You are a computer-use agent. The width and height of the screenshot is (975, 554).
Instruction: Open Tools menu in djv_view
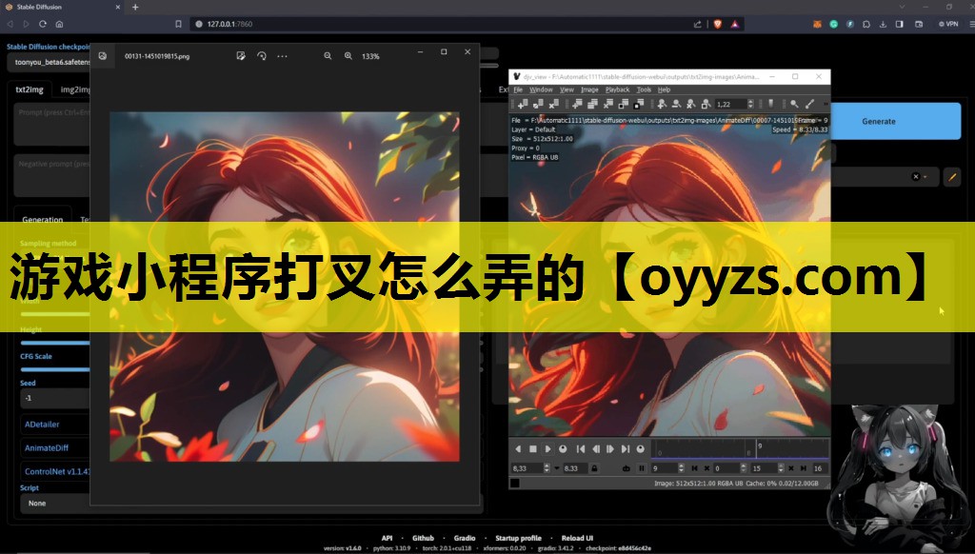tap(644, 89)
